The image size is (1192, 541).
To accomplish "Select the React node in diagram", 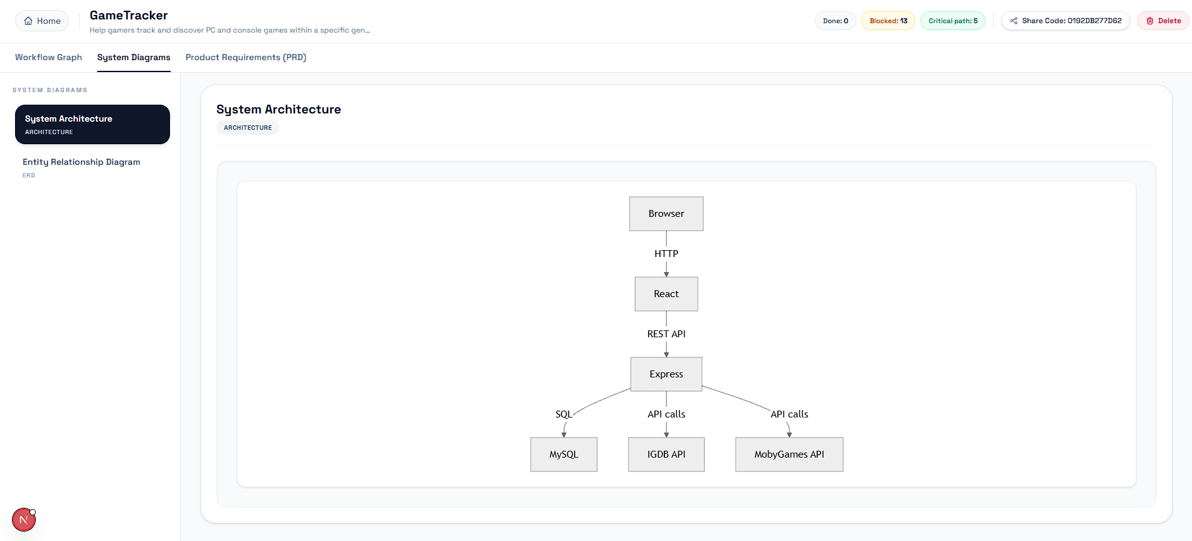I will 666,294.
